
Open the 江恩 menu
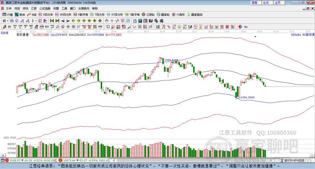34,8
